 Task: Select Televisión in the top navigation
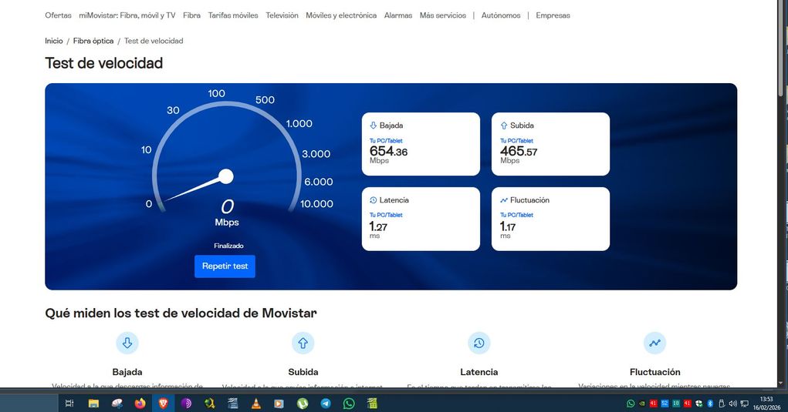tap(282, 15)
